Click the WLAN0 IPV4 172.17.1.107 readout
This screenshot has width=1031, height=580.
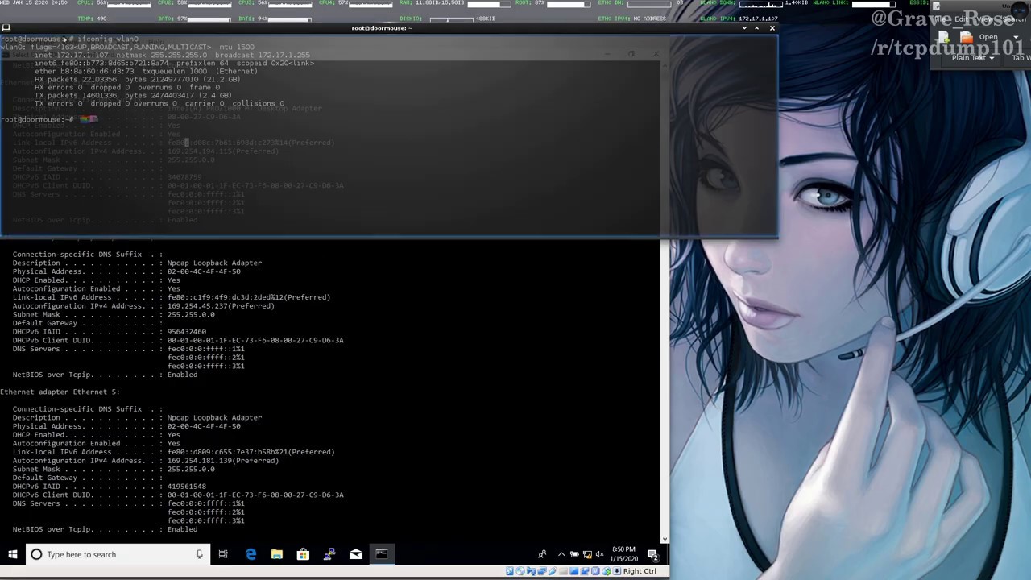pyautogui.click(x=739, y=19)
